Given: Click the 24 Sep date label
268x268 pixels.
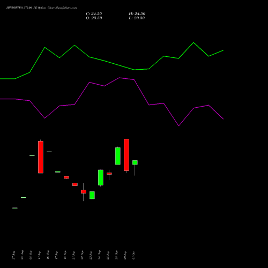Looking at the screenshot, I should click(100, 255).
